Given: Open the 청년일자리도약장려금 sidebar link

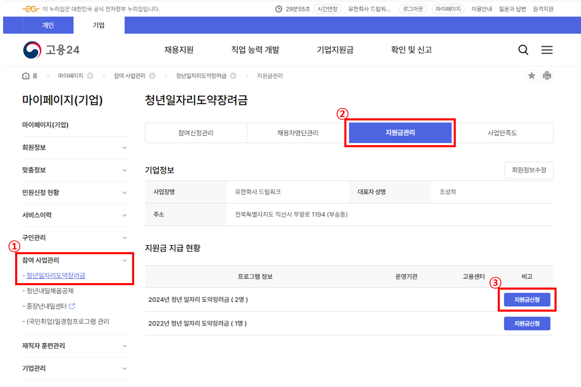Looking at the screenshot, I should click(x=56, y=276).
